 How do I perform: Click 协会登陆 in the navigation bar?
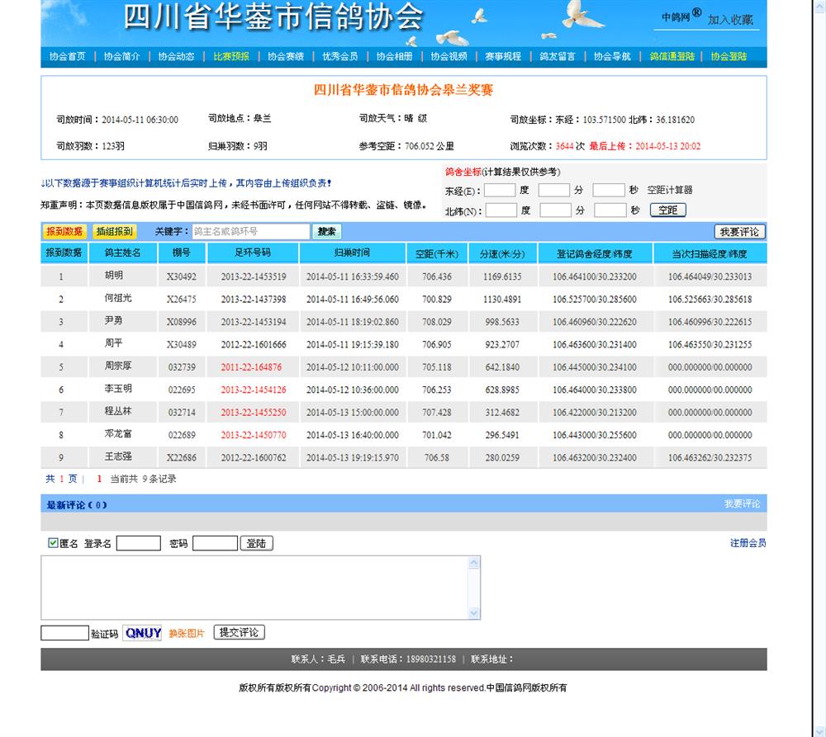(729, 56)
